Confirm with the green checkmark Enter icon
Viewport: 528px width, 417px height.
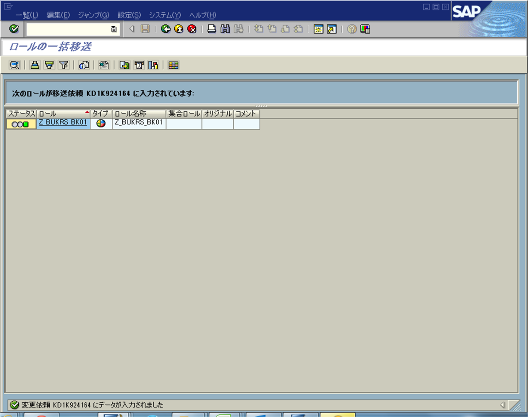click(14, 29)
